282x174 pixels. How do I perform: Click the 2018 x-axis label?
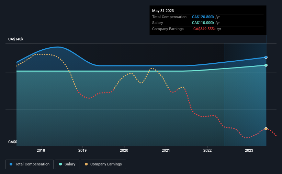coord(41,150)
